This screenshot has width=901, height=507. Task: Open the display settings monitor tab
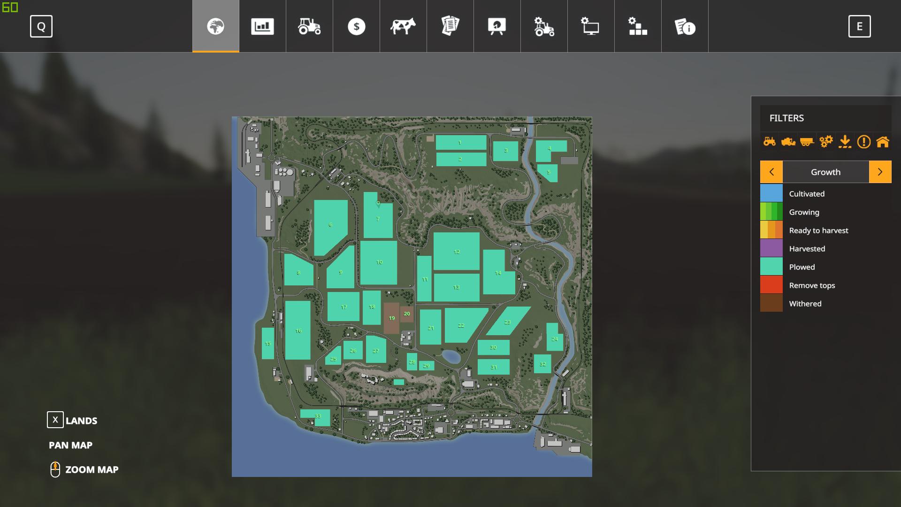click(x=591, y=26)
